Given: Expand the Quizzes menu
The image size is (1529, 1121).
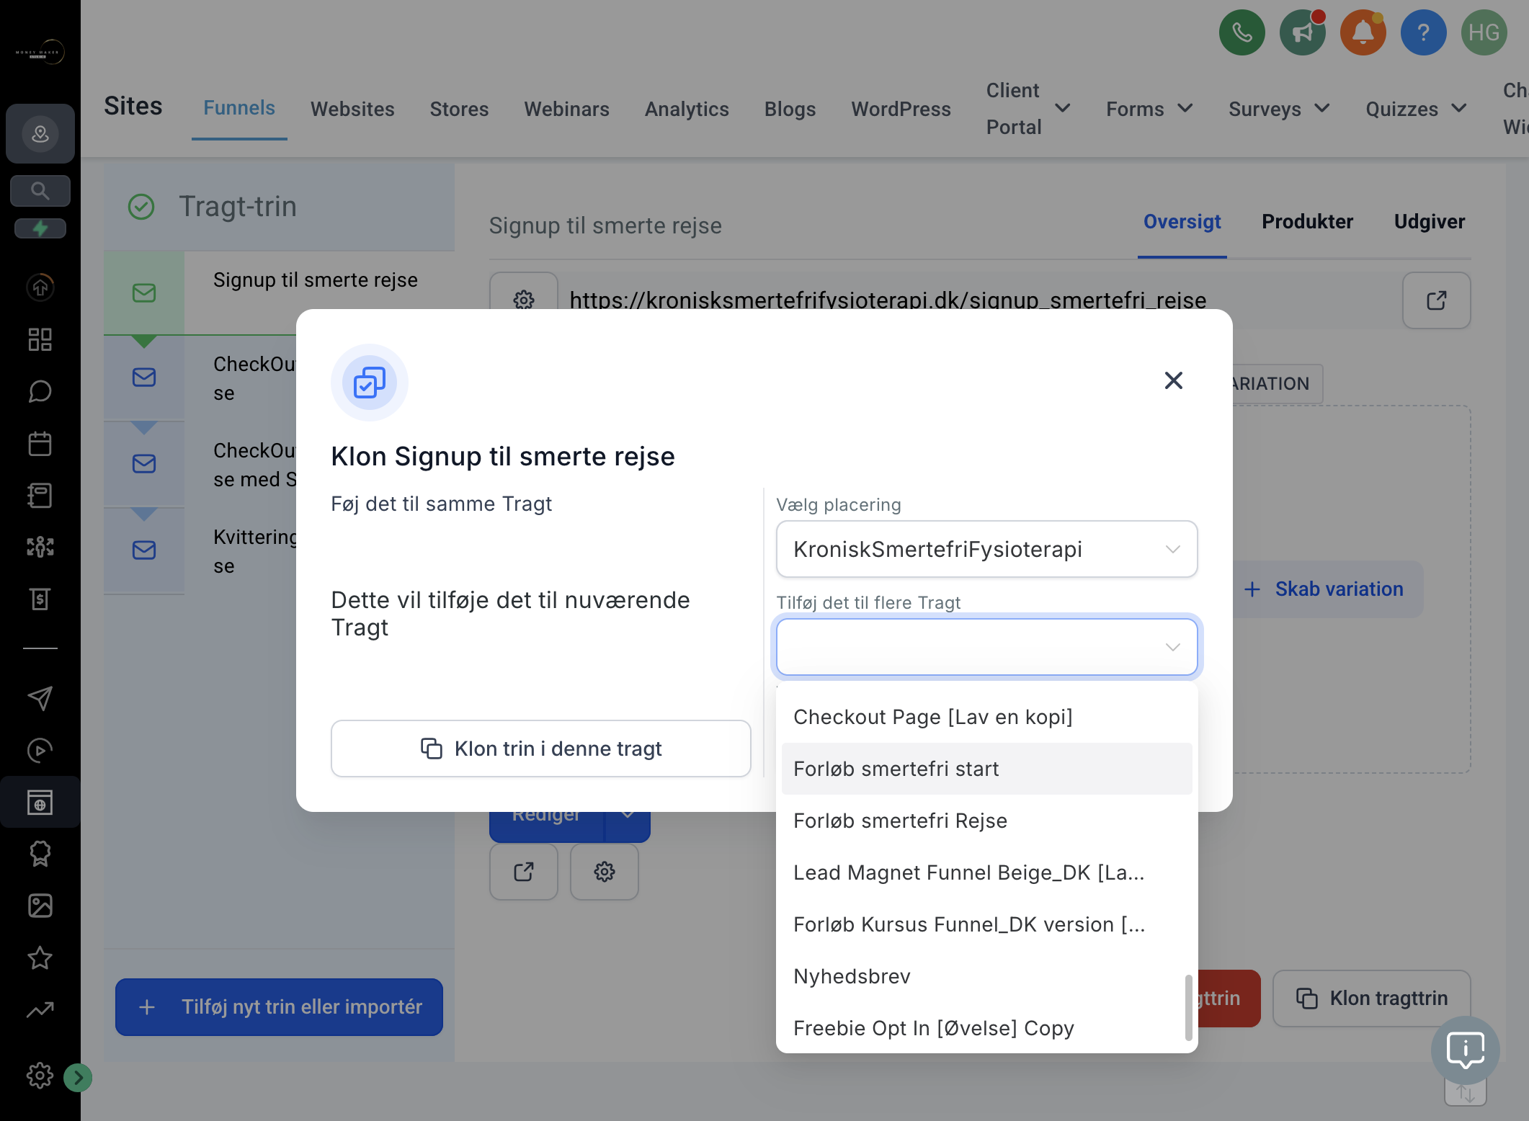Looking at the screenshot, I should [x=1416, y=109].
